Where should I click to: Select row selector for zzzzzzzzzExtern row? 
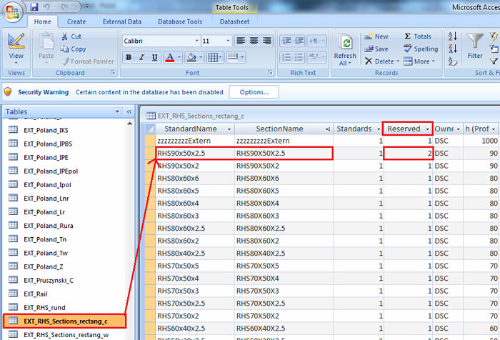pyautogui.click(x=150, y=141)
